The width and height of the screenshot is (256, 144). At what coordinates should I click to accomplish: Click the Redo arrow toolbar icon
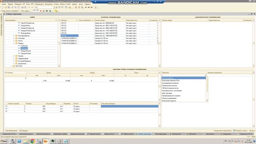pyautogui.click(x=32, y=7)
